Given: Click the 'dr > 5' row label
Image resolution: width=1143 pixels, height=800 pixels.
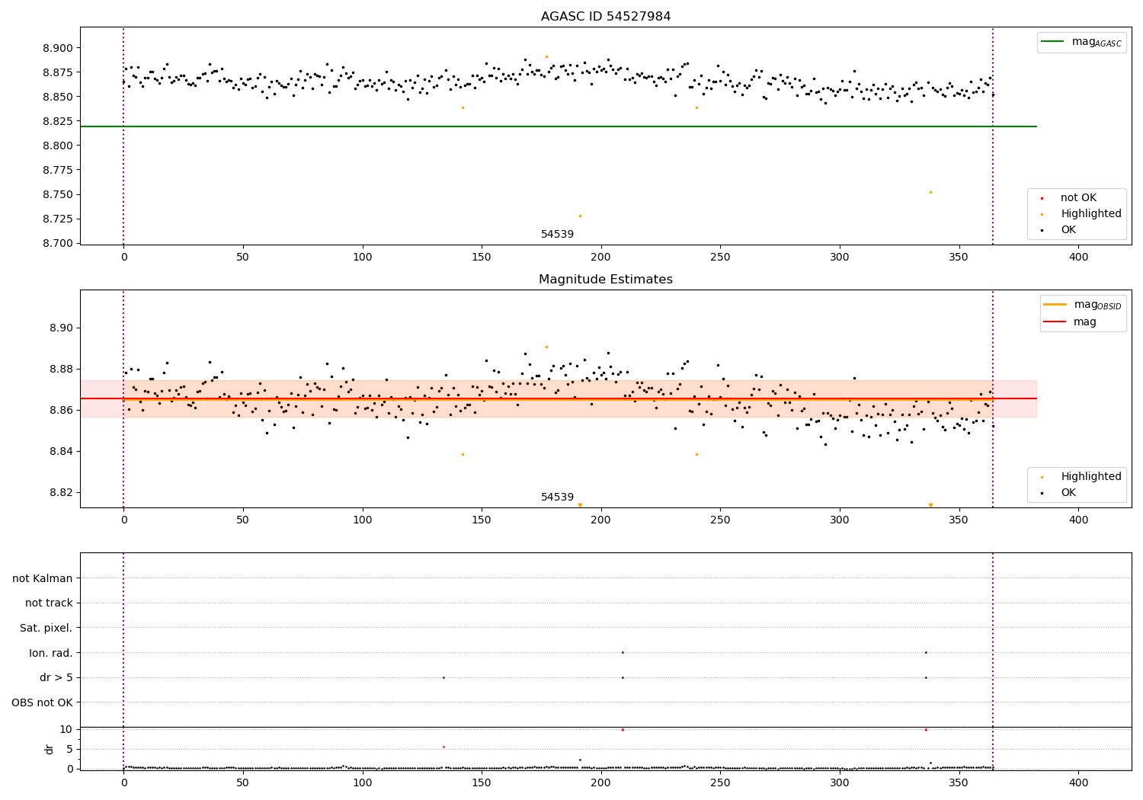Looking at the screenshot, I should tap(56, 678).
